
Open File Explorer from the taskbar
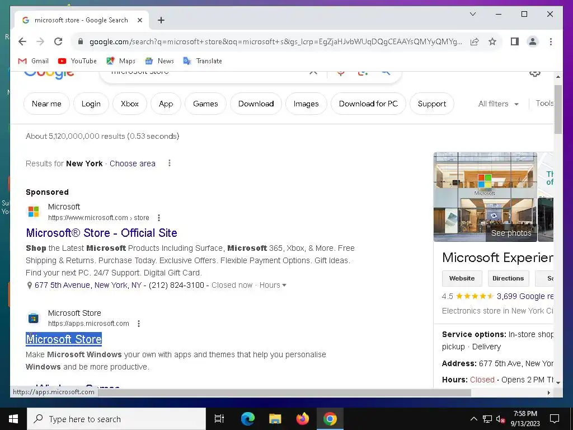click(275, 419)
